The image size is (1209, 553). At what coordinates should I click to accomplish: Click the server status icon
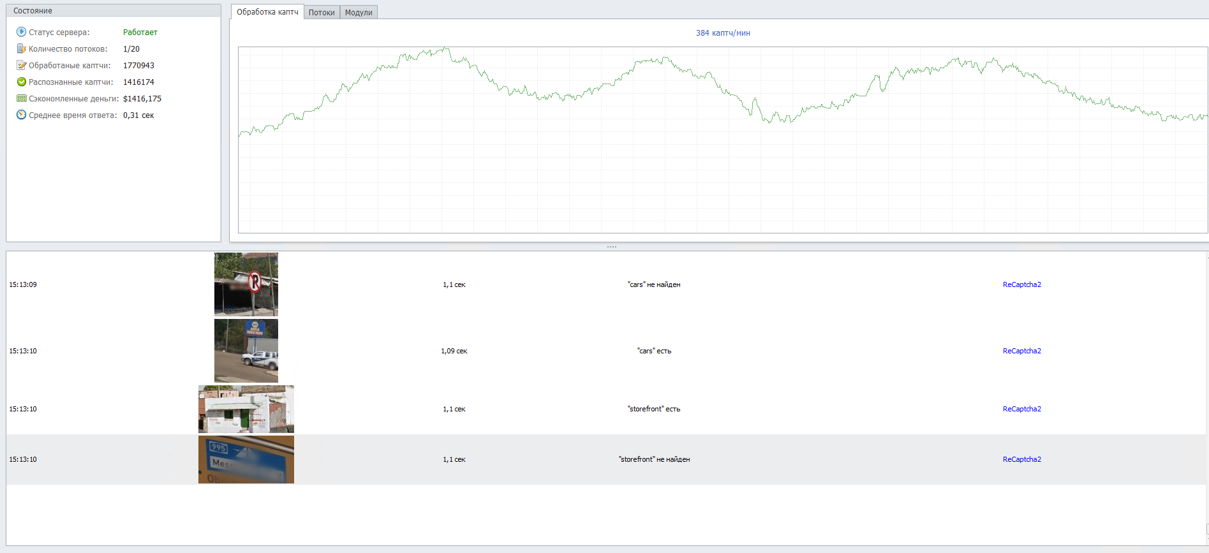(x=21, y=32)
